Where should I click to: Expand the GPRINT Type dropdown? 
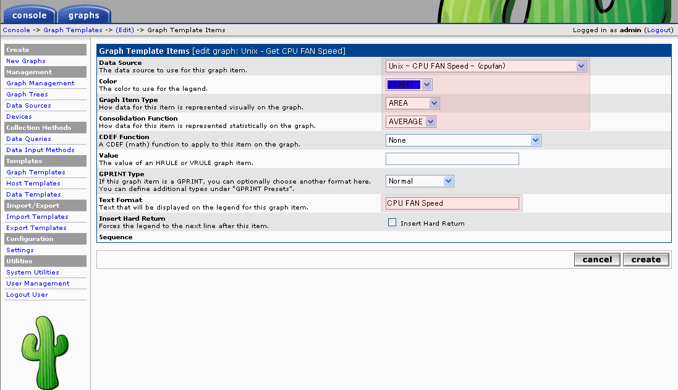[420, 181]
